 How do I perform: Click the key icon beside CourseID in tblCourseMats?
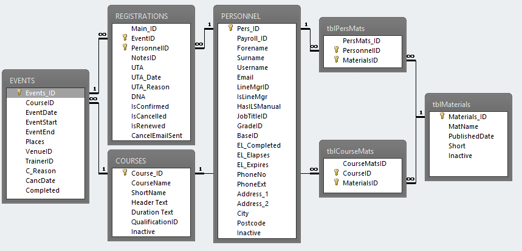(x=337, y=173)
